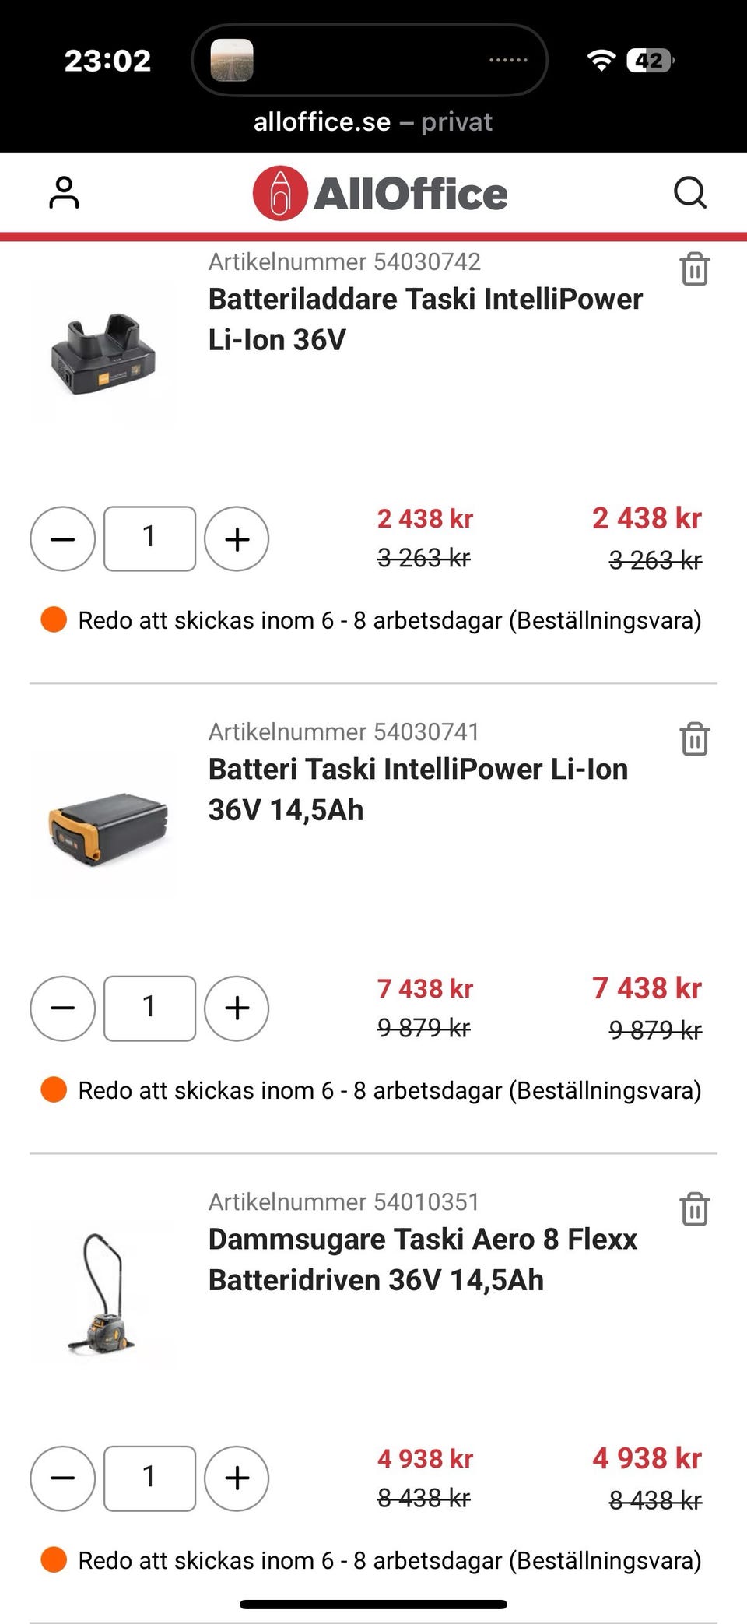Open Batteri Taski IntelliPower 36V link

(418, 788)
